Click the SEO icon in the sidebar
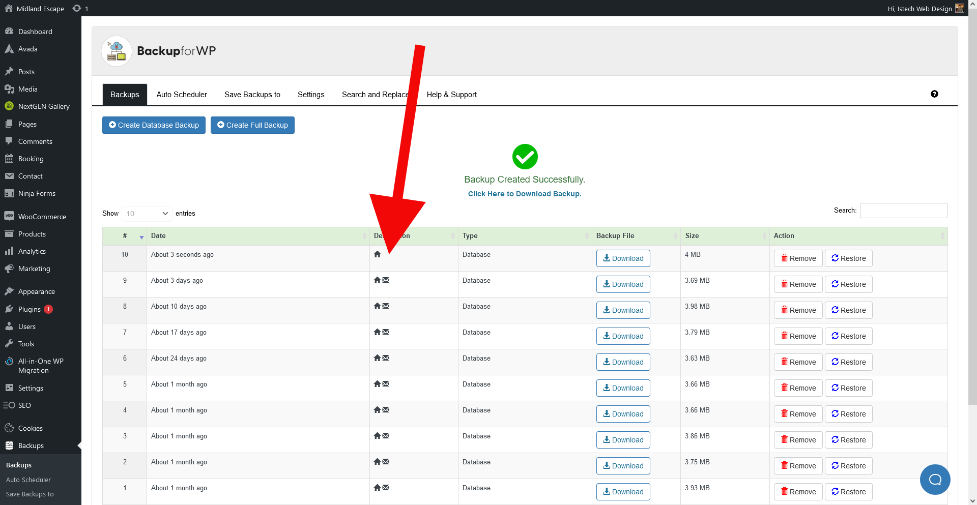Screen dimensions: 977x505 9,405
